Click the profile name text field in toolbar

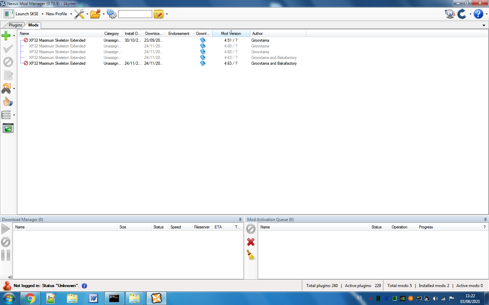(135, 14)
